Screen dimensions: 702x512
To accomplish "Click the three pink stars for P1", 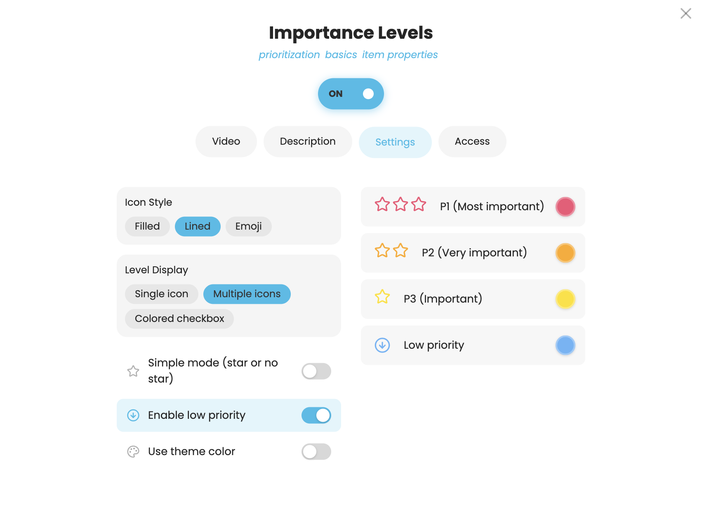I will (400, 204).
